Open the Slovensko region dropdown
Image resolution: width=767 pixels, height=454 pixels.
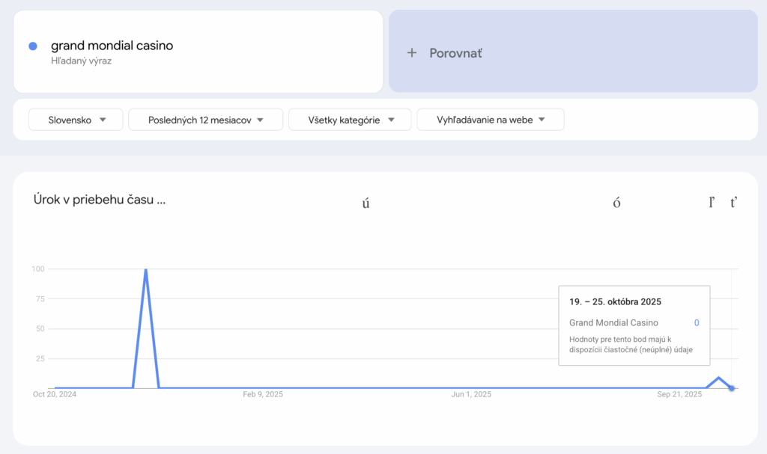[76, 120]
